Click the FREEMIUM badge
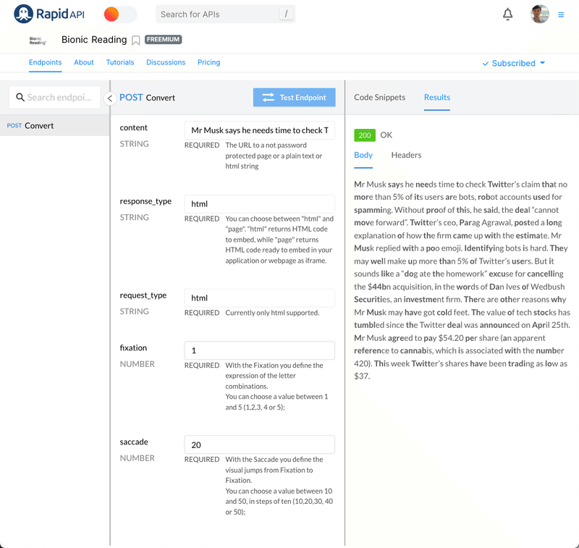 click(x=163, y=40)
